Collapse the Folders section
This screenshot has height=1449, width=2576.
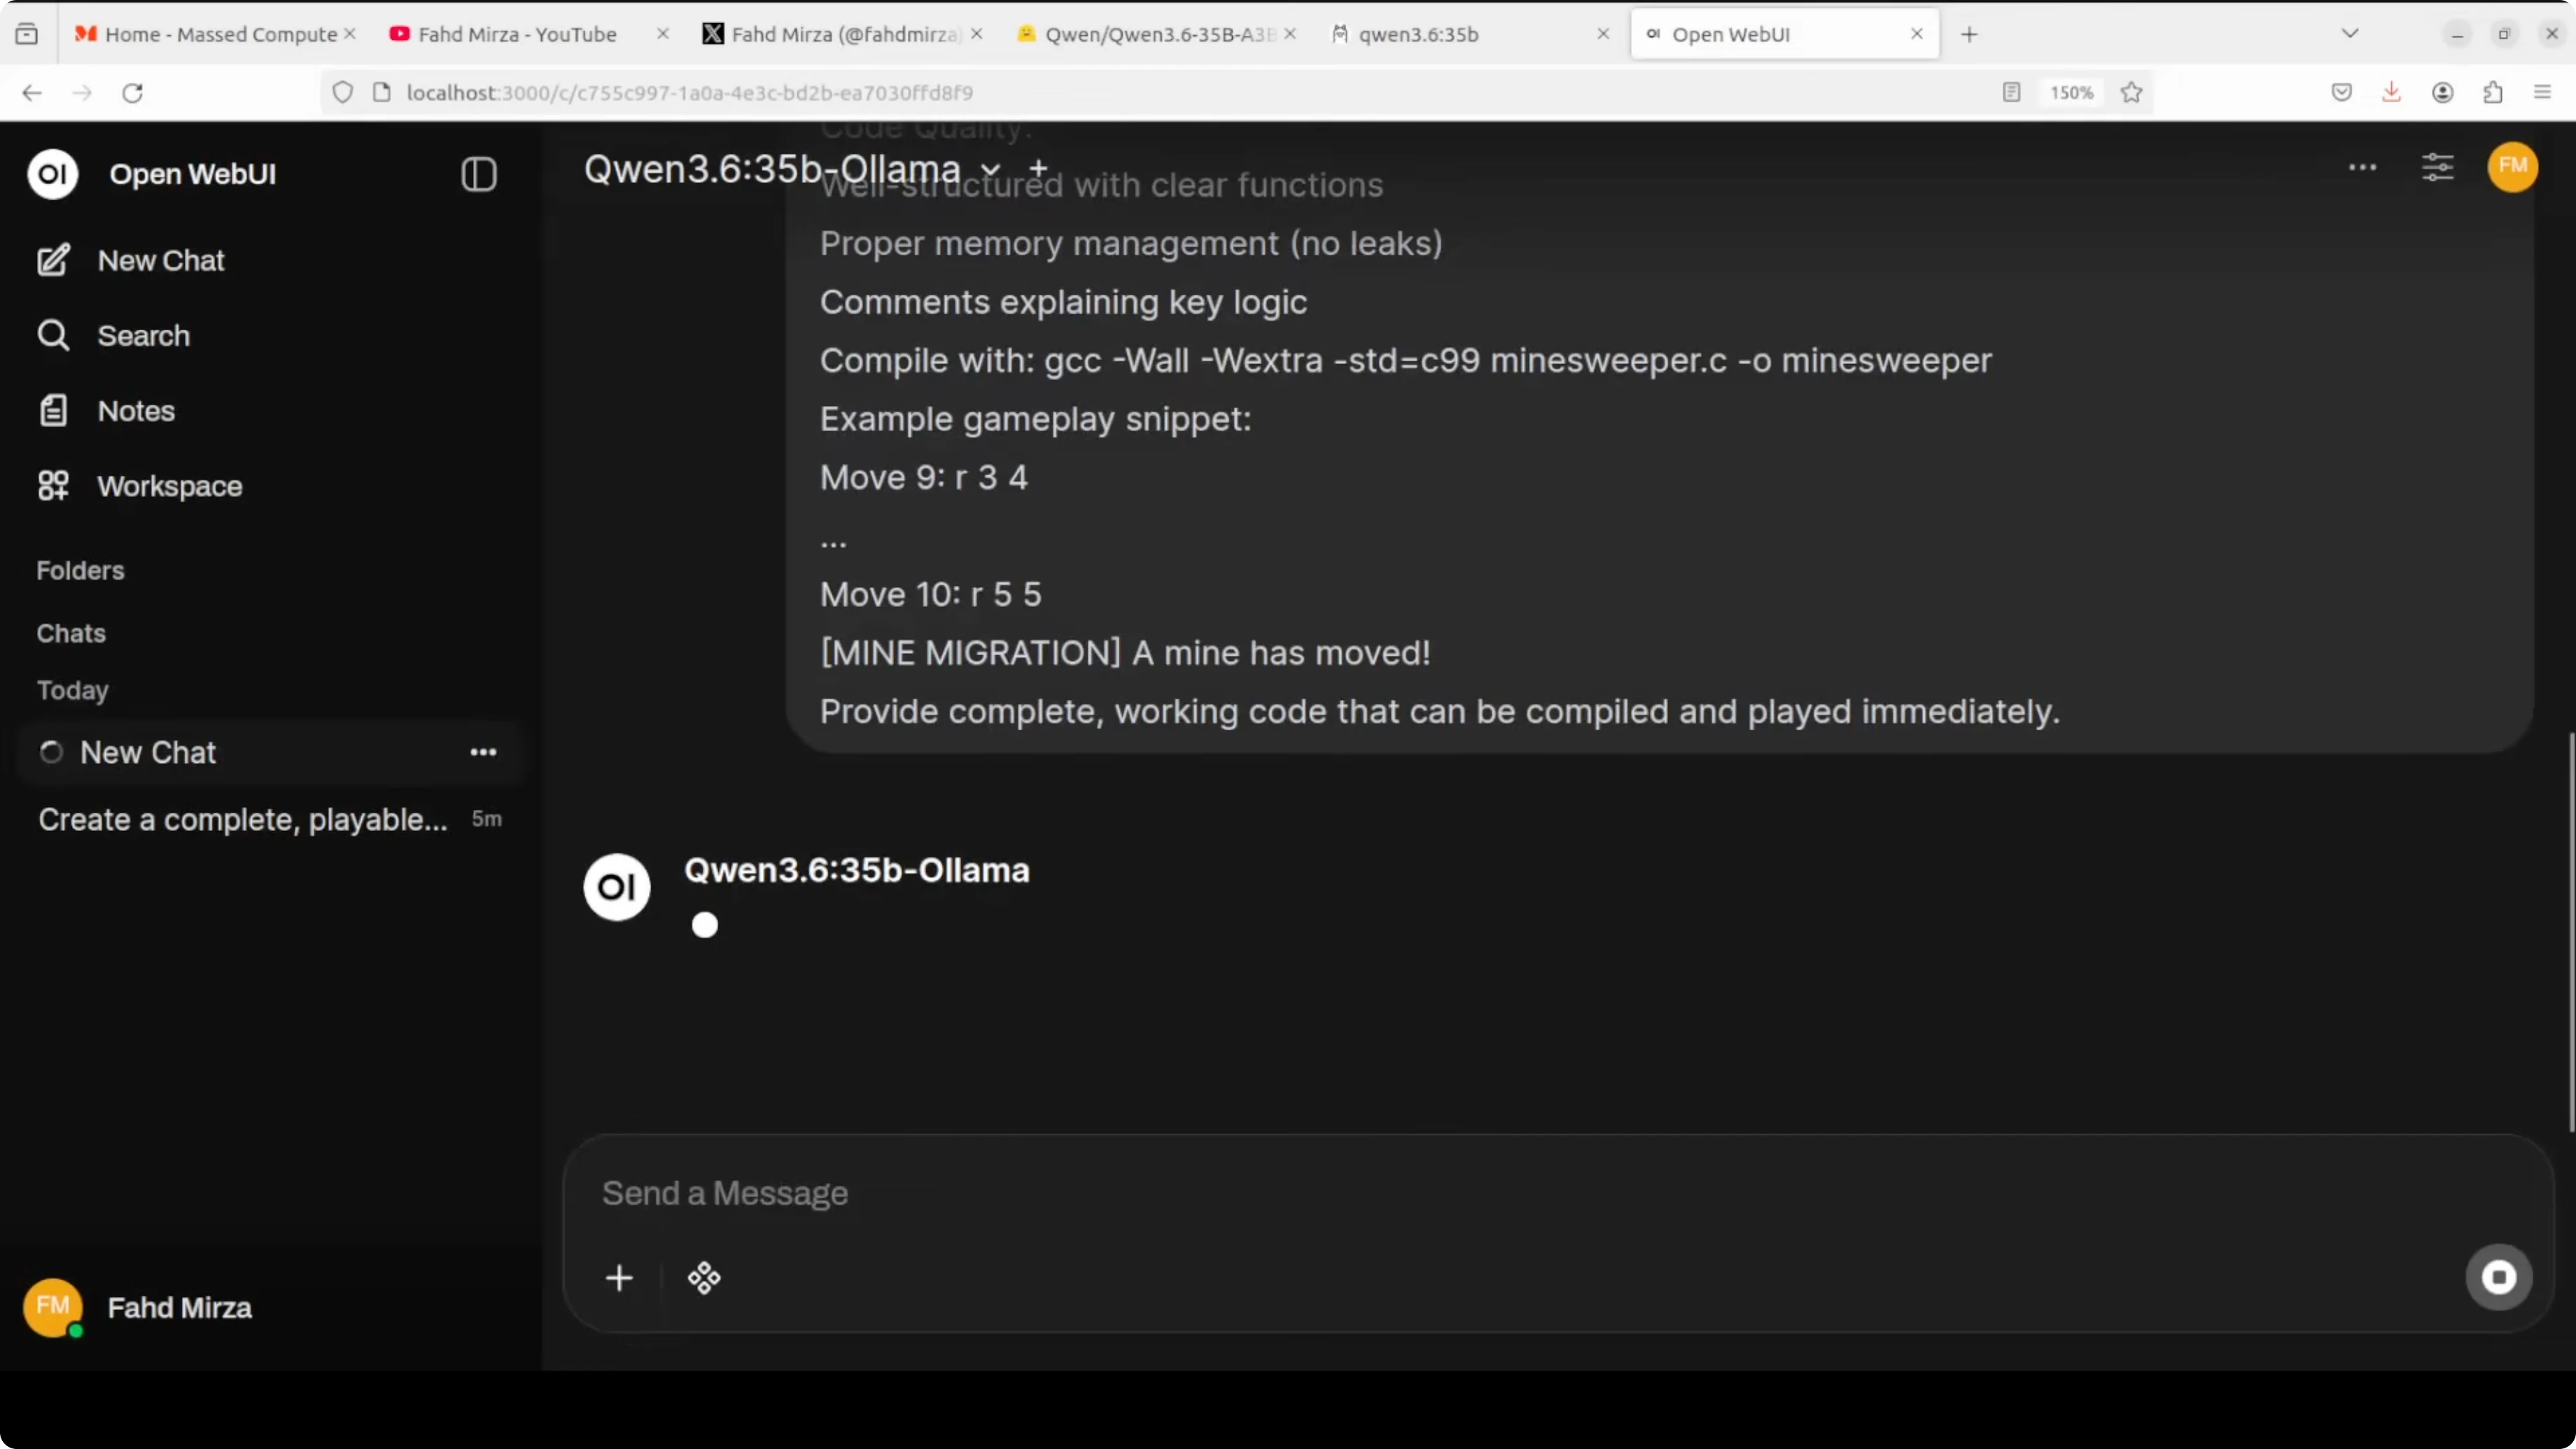[80, 570]
